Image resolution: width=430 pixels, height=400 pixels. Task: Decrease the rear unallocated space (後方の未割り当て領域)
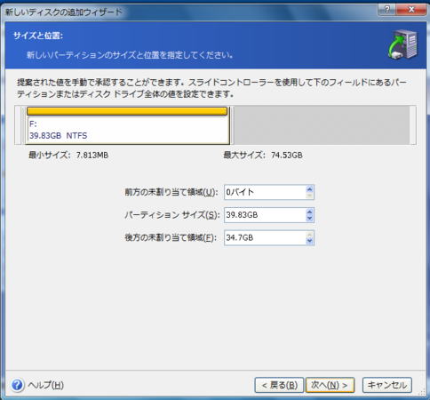click(310, 241)
